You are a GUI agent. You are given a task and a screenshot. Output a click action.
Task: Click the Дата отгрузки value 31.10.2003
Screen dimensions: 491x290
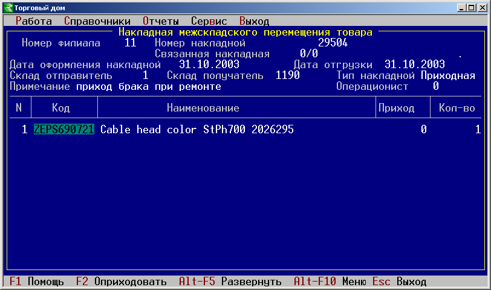(x=415, y=65)
